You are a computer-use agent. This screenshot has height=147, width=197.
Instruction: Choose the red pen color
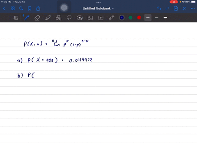(x=139, y=18)
